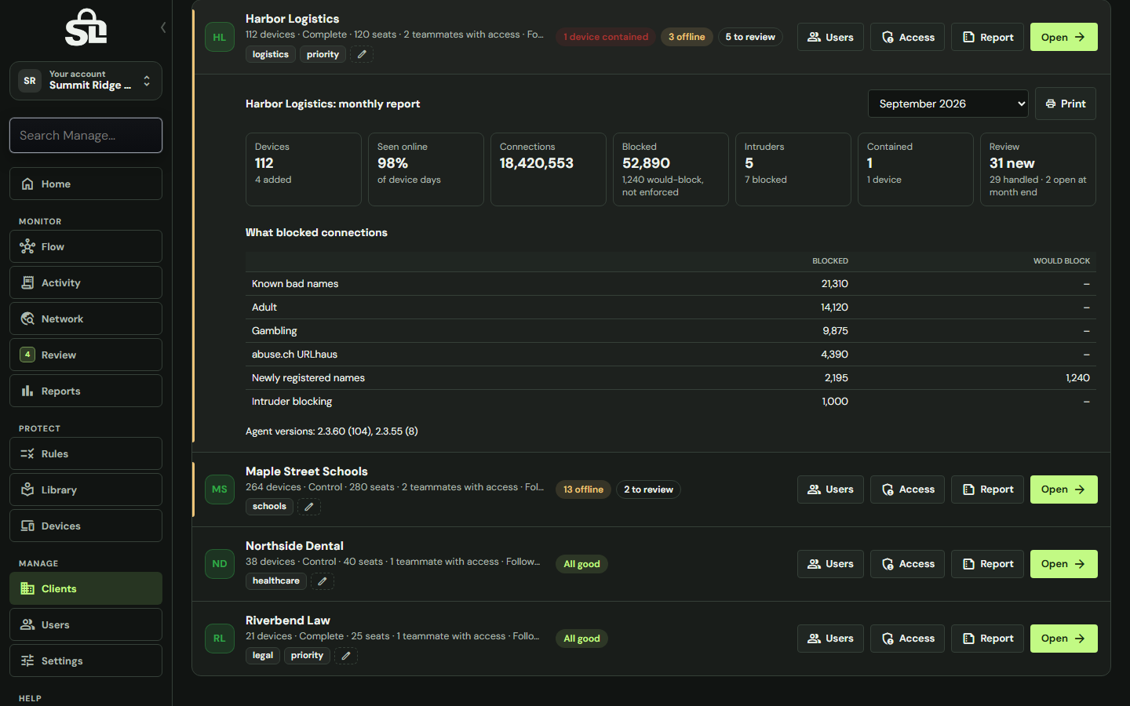Click the Maple Street Schools MS avatar
The image size is (1130, 706).
pos(220,489)
